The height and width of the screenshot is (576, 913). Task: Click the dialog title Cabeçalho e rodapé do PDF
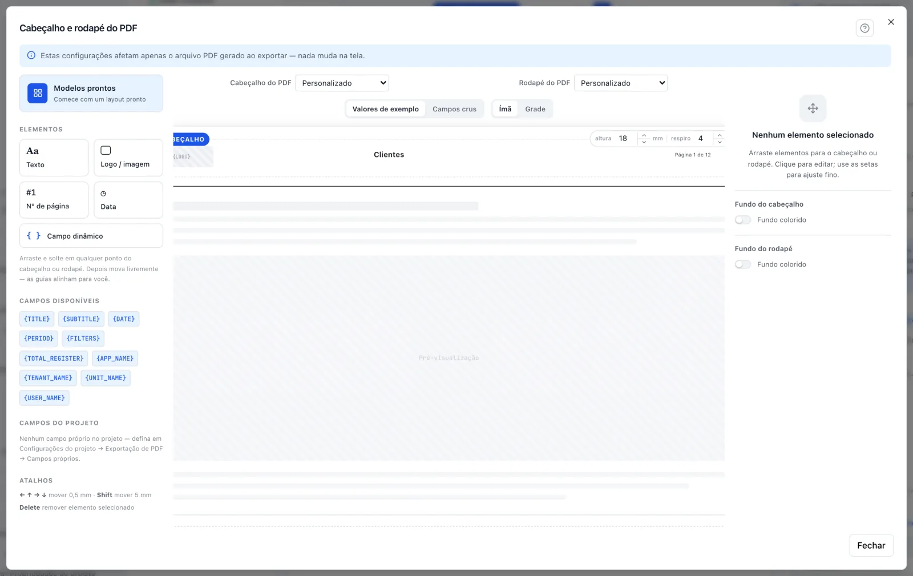click(x=78, y=28)
